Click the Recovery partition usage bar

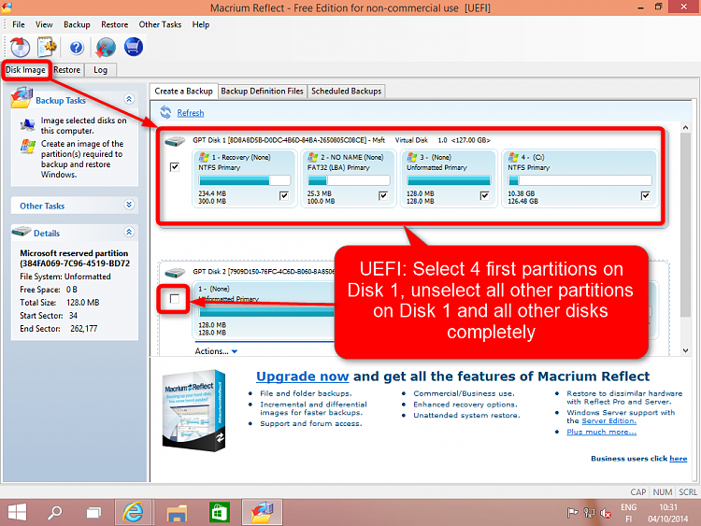pyautogui.click(x=245, y=180)
